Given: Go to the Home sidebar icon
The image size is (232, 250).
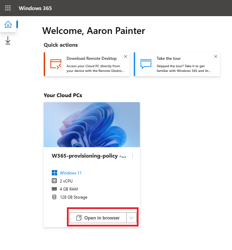Looking at the screenshot, I should (x=8, y=25).
